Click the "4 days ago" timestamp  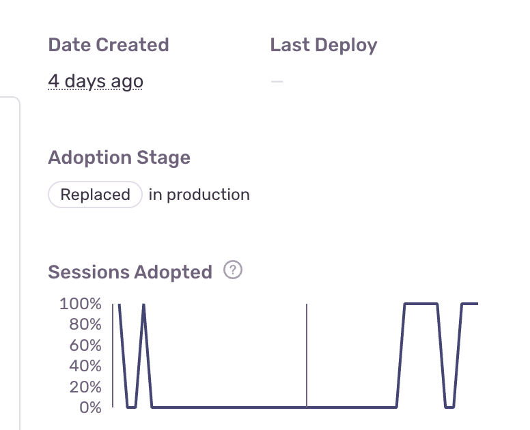tap(96, 82)
